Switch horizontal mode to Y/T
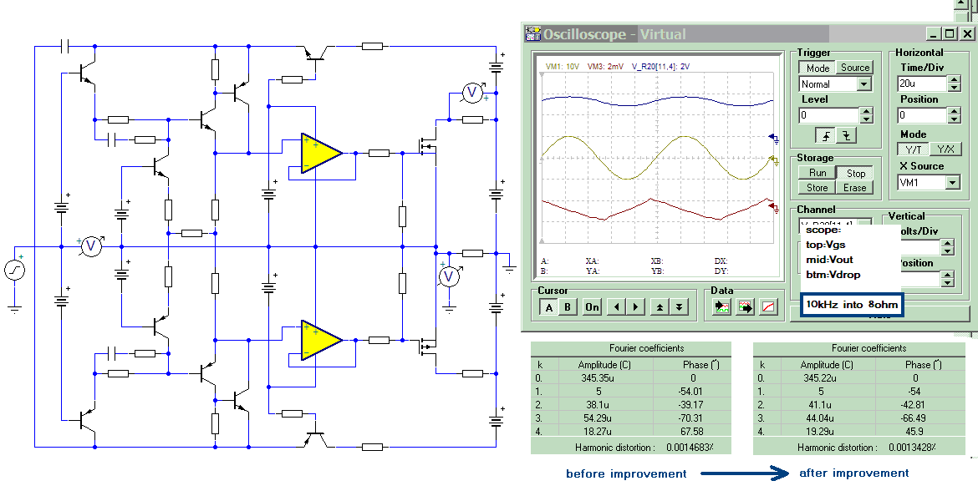Viewport: 978px width, 491px height. [913, 149]
